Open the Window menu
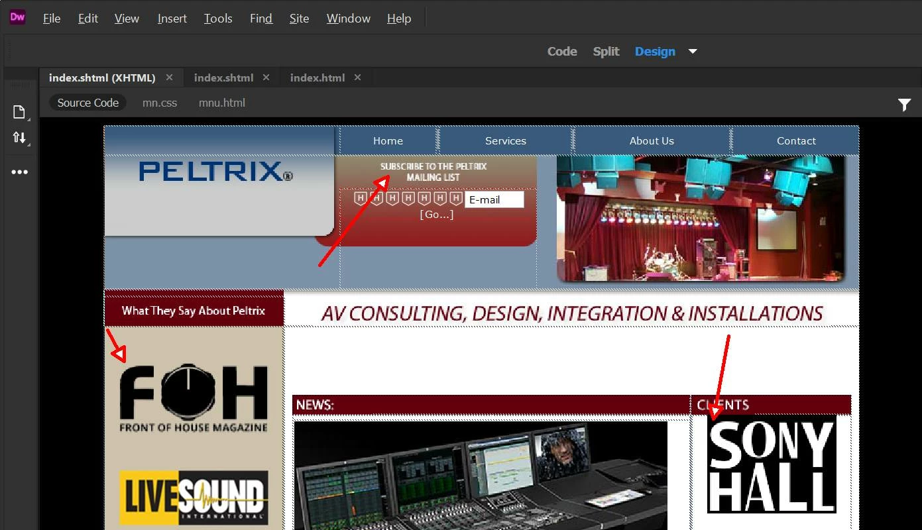Viewport: 922px width, 530px height. 349,19
